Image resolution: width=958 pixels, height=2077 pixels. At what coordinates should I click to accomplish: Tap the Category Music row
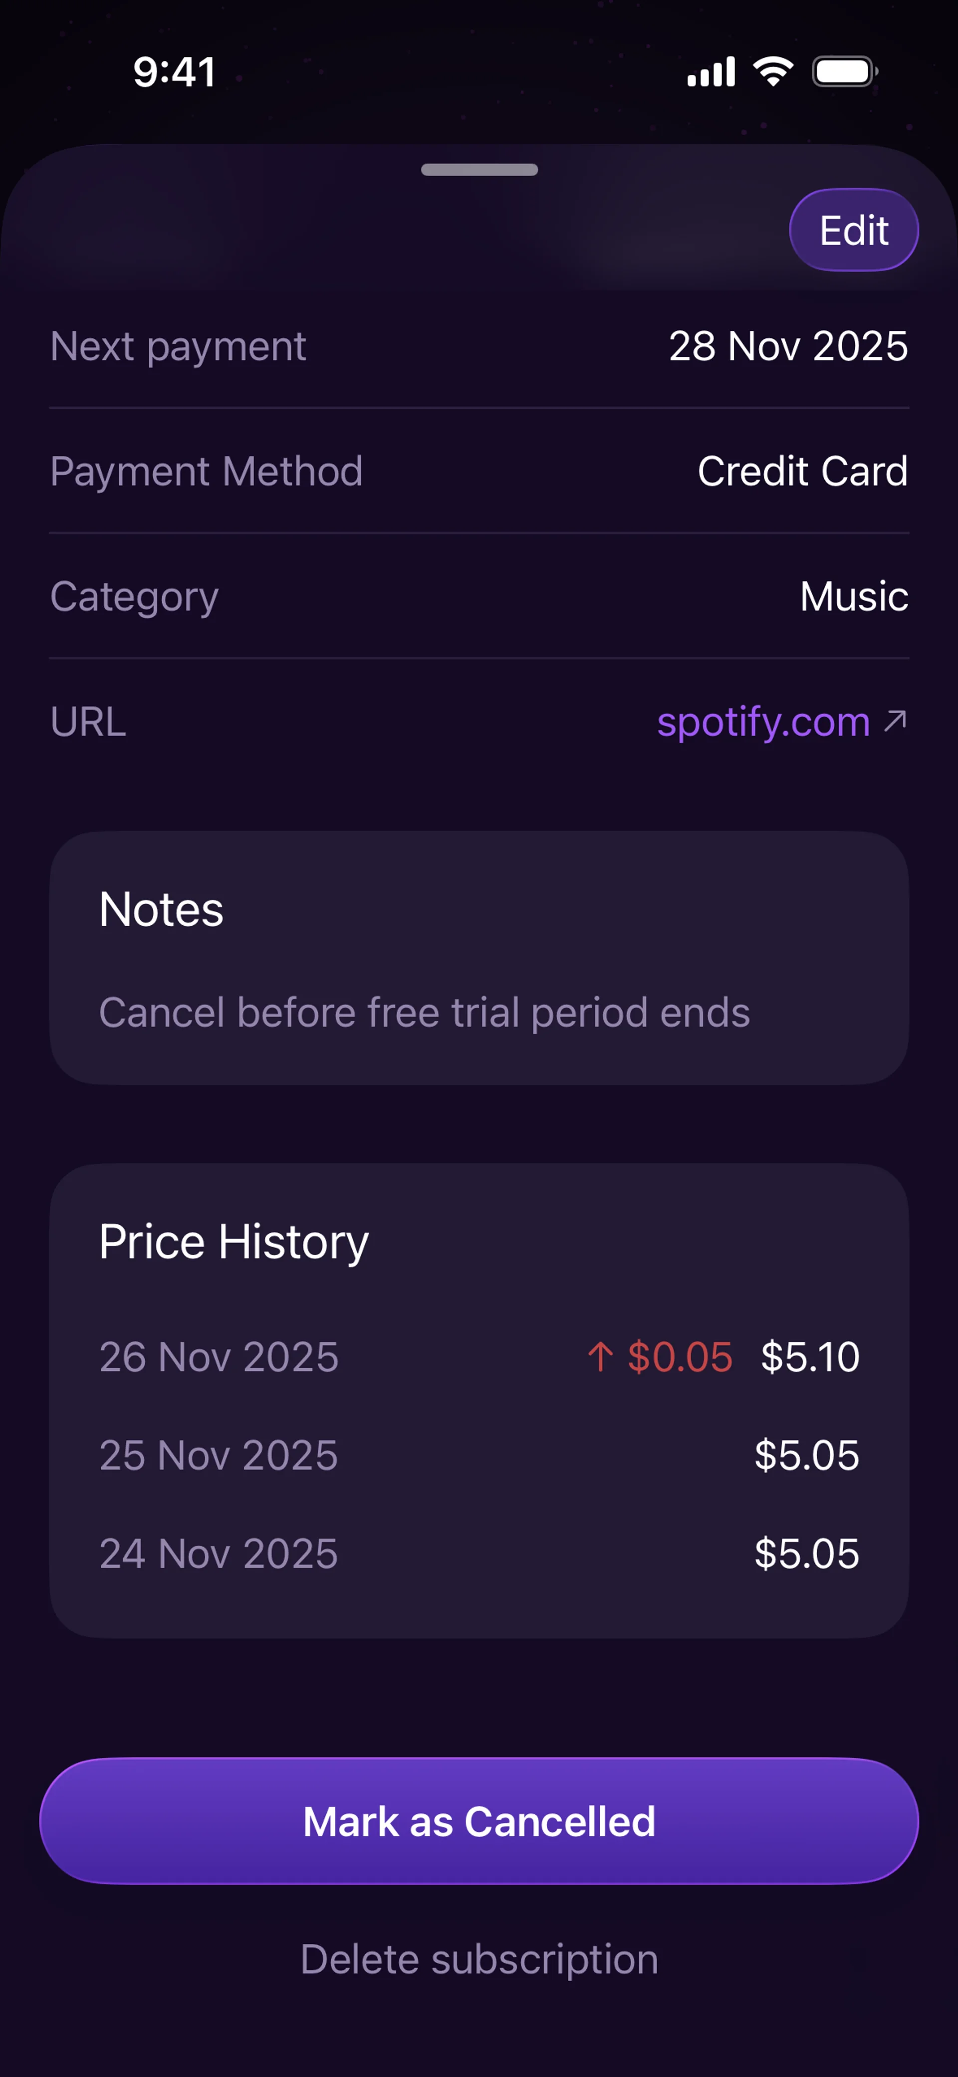479,597
